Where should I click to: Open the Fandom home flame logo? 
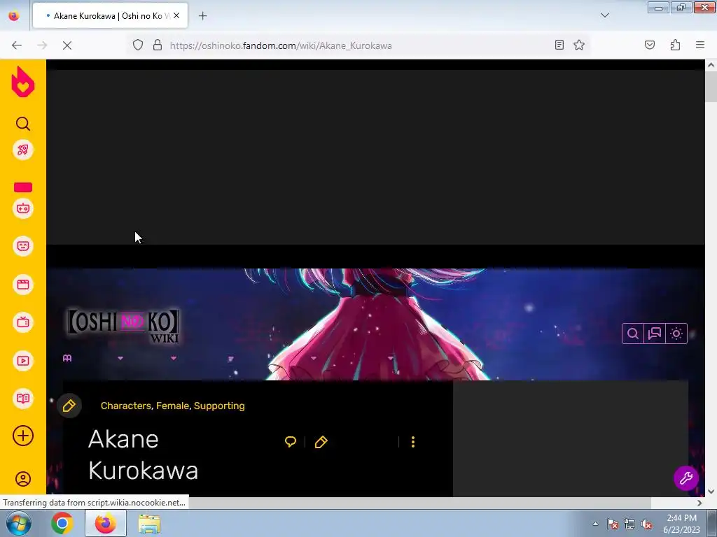click(x=23, y=82)
